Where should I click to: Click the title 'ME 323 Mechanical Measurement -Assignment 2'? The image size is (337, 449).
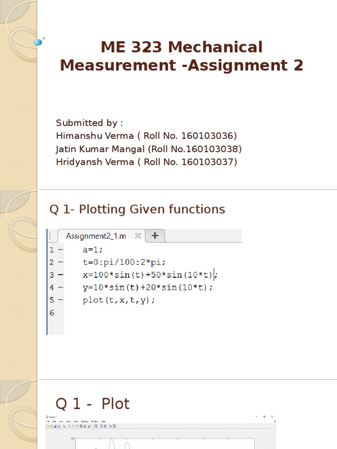click(x=182, y=56)
